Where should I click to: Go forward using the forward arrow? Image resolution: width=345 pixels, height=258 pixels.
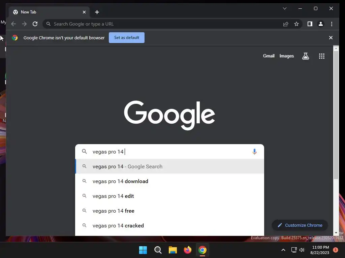click(24, 24)
